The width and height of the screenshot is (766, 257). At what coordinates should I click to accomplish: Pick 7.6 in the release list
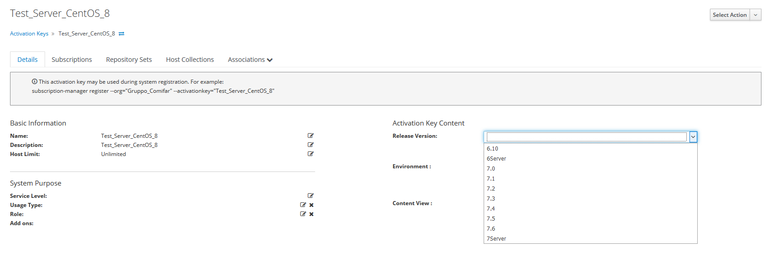tap(491, 229)
